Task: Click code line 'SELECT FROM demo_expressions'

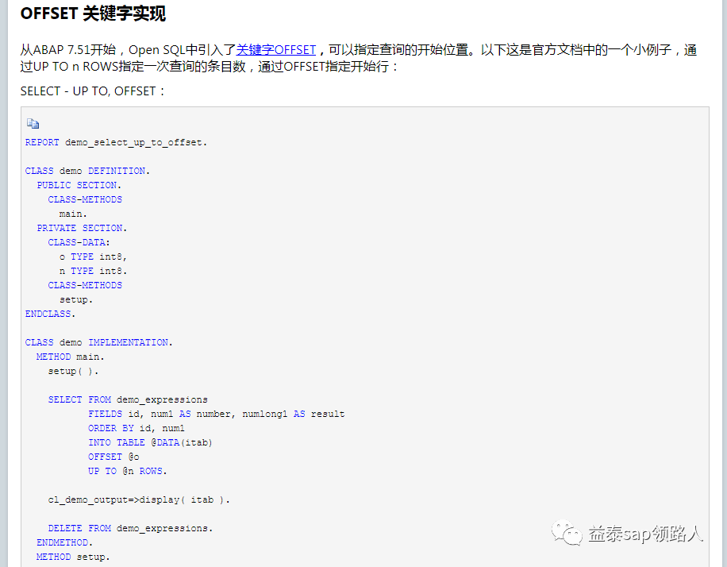Action: tap(128, 399)
